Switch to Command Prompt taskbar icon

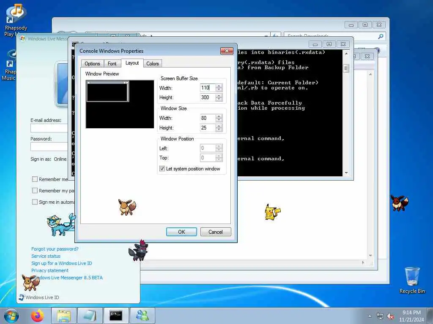pyautogui.click(x=116, y=316)
